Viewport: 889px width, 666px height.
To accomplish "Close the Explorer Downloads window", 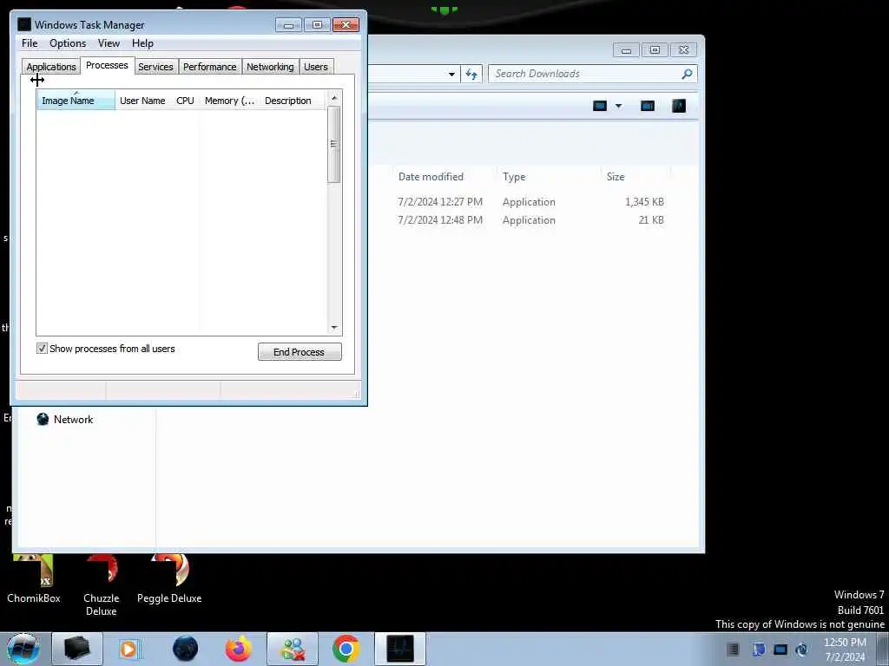I will pos(684,49).
